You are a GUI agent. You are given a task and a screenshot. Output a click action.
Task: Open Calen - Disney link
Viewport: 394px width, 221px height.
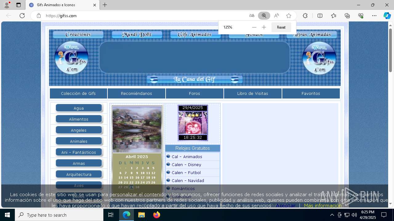[x=186, y=165]
